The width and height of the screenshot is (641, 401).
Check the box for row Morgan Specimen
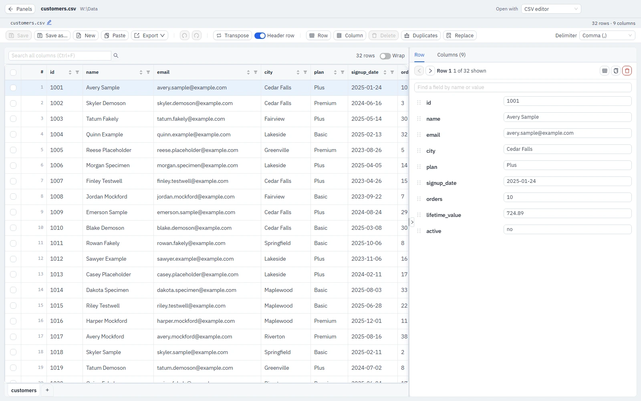point(13,166)
